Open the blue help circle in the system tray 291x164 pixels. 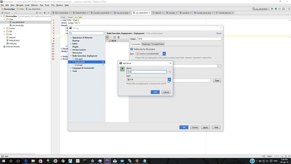[252, 161]
